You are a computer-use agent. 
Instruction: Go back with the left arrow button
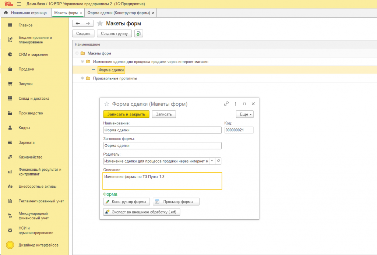pyautogui.click(x=78, y=23)
